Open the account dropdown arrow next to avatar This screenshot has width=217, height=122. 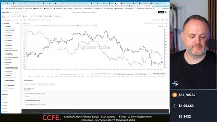point(167,12)
